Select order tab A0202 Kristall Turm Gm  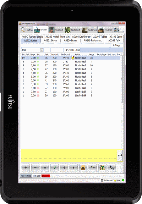pyautogui.click(x=58, y=37)
